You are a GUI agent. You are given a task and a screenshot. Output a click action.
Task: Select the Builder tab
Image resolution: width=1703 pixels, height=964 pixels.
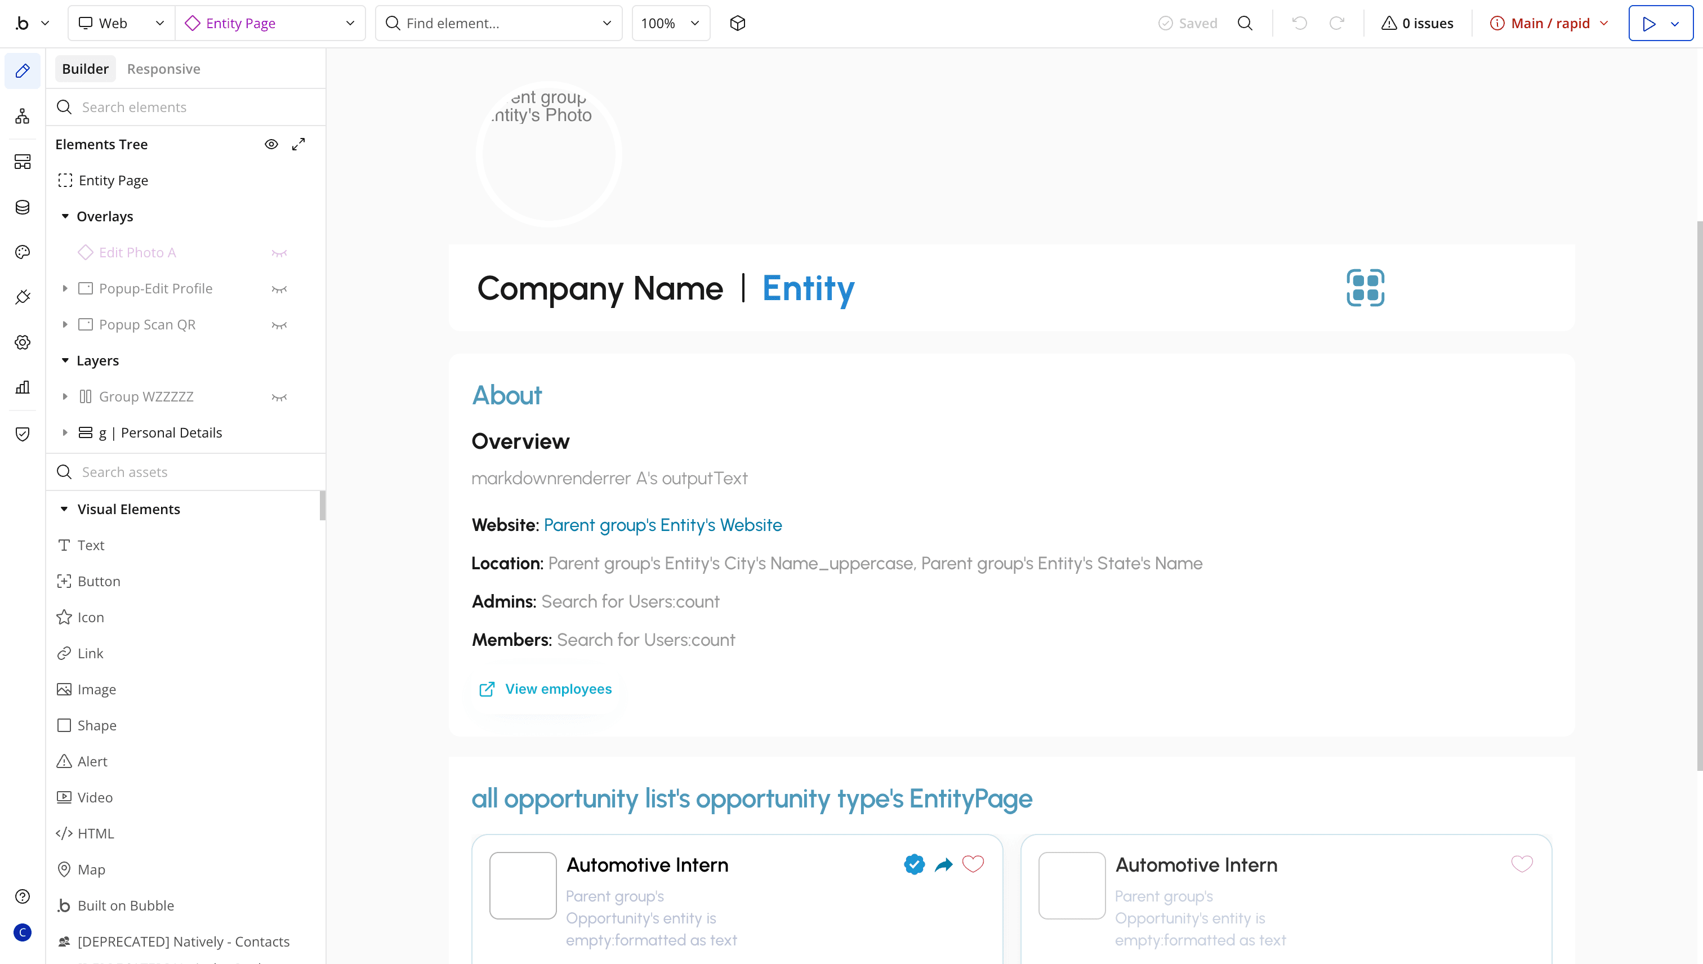84,68
